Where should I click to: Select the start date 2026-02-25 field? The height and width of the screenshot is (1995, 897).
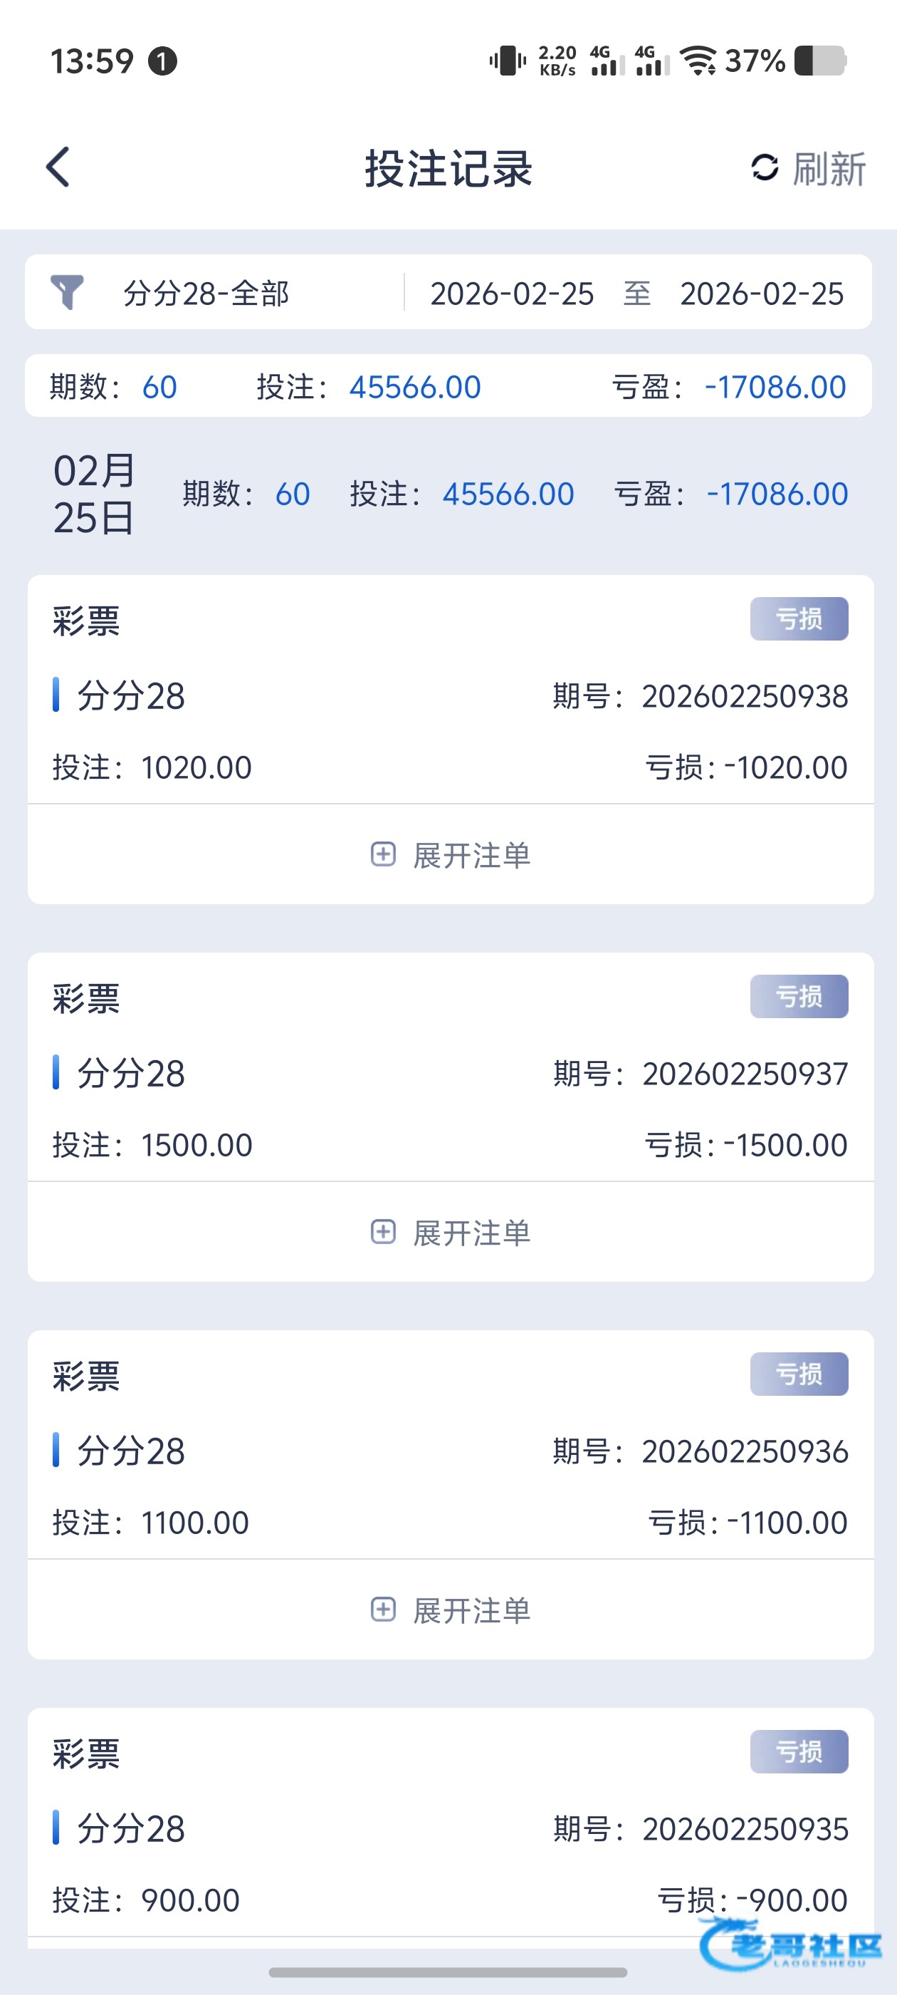(512, 294)
